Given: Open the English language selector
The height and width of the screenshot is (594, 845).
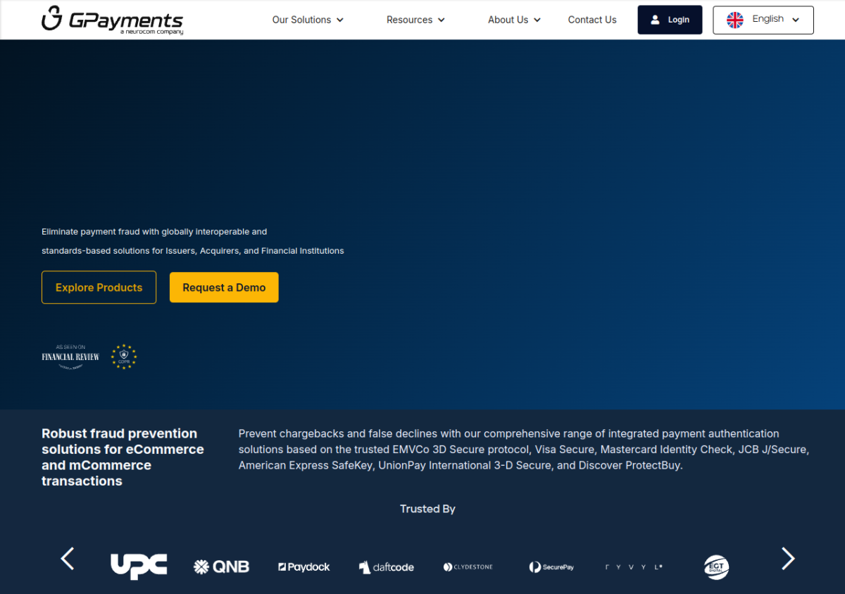Looking at the screenshot, I should (763, 20).
